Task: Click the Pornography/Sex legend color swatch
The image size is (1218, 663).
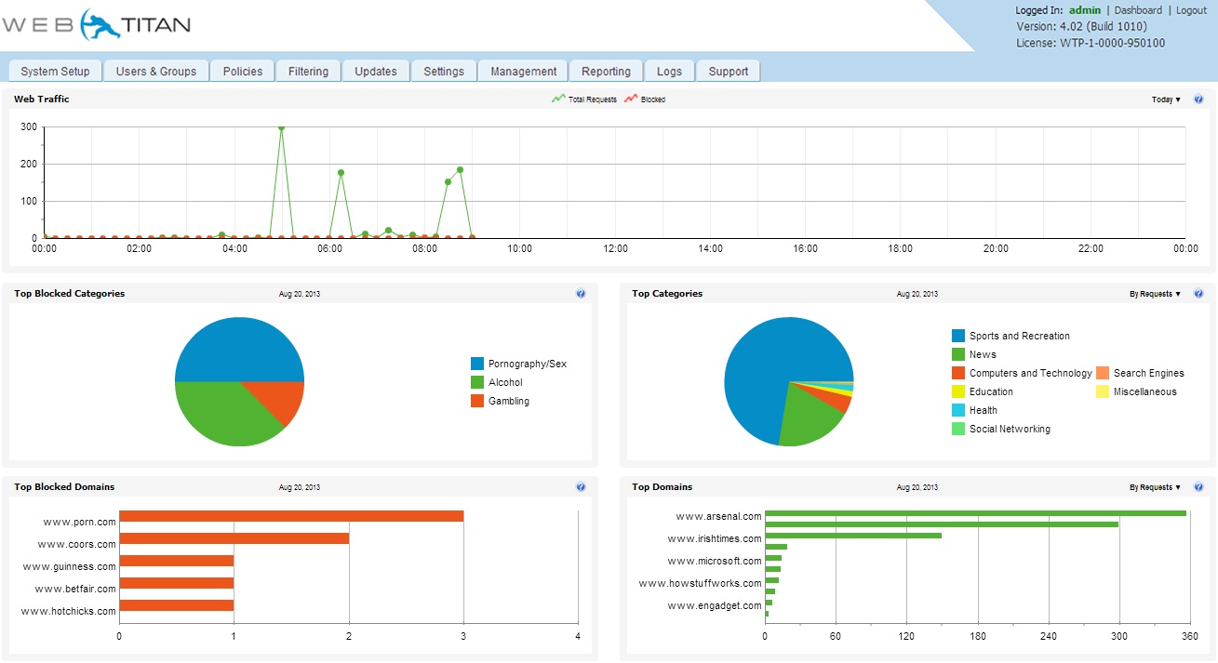Action: click(x=477, y=364)
